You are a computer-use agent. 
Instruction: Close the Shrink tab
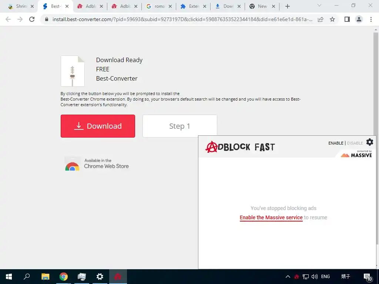pos(32,7)
